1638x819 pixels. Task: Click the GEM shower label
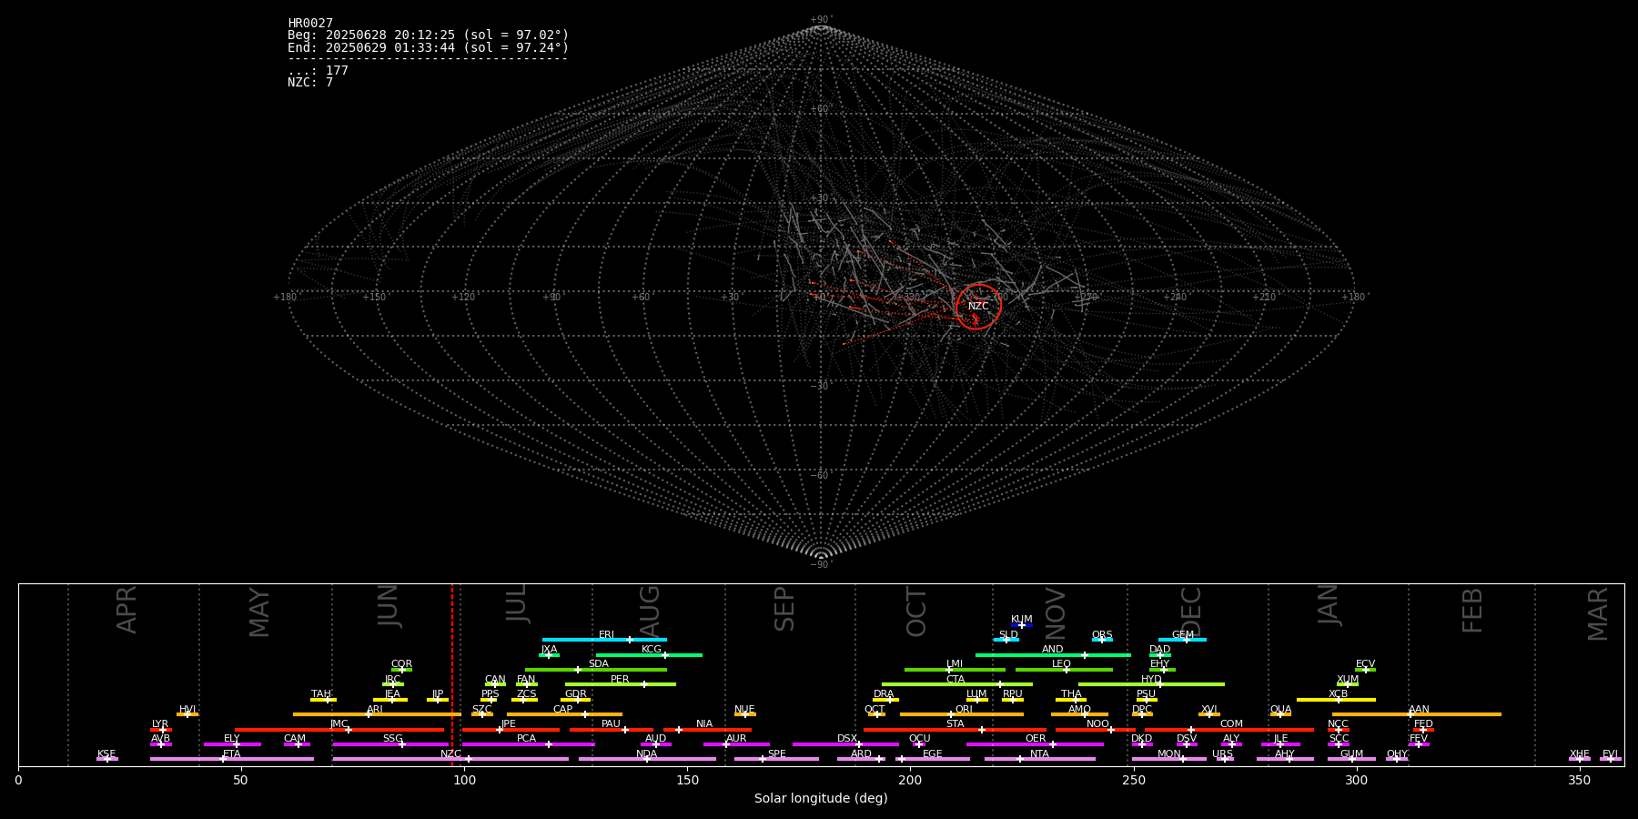pos(1183,635)
